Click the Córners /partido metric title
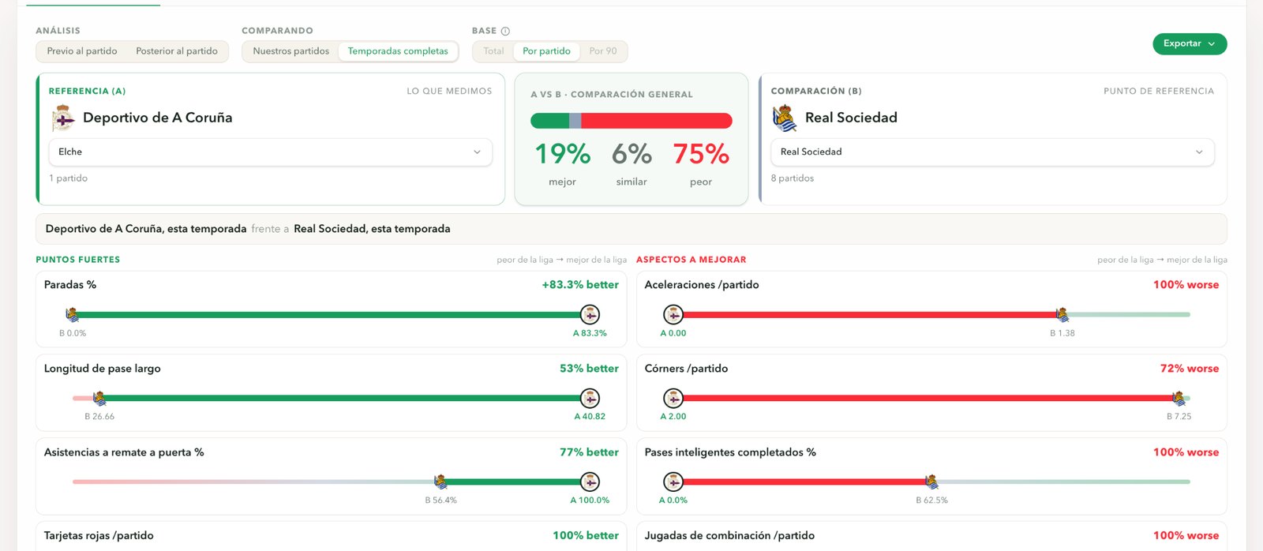Viewport: 1263px width, 551px height. [x=686, y=369]
